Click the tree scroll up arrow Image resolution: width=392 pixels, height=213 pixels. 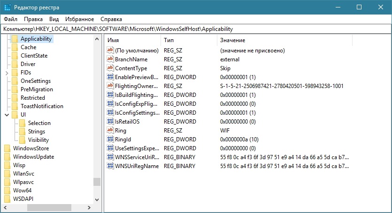pos(97,39)
